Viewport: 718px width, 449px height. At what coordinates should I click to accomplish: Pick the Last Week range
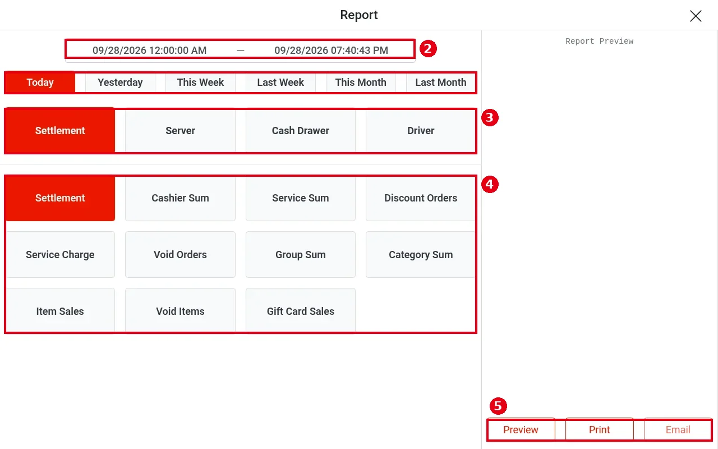click(x=280, y=83)
